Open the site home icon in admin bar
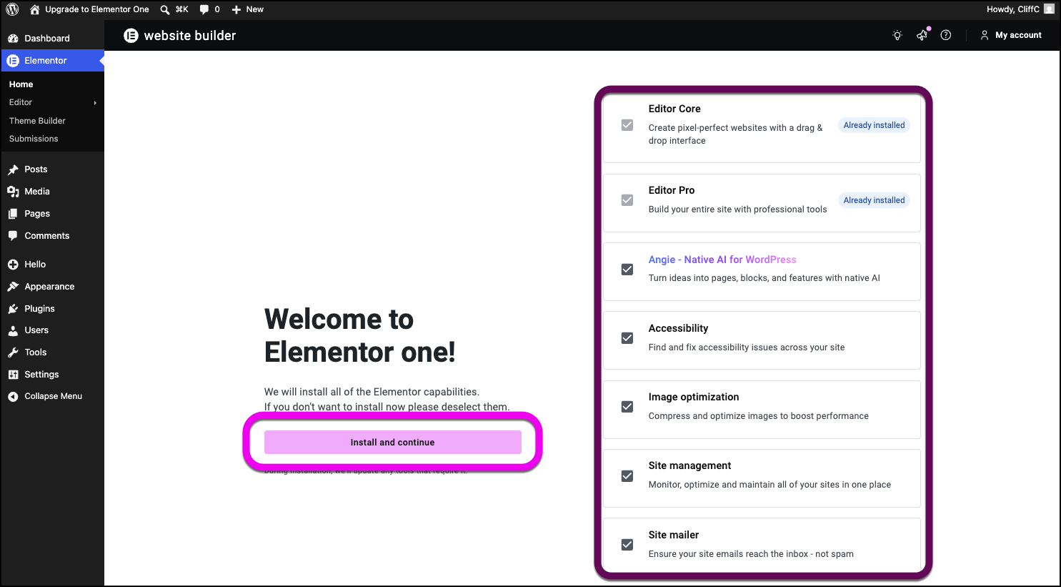The height and width of the screenshot is (587, 1061). tap(35, 9)
